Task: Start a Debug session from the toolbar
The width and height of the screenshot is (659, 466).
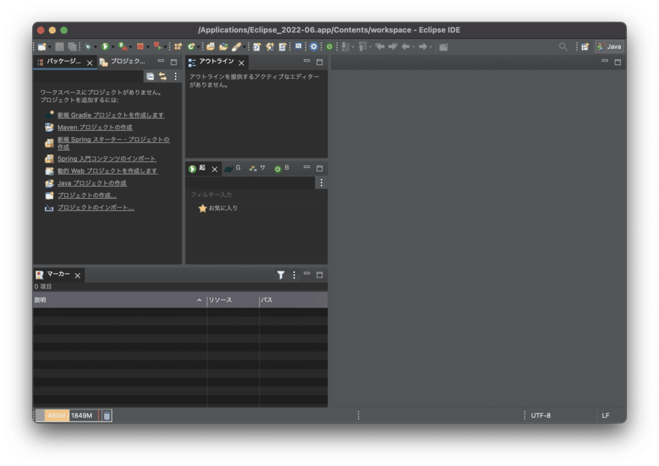Action: point(88,46)
